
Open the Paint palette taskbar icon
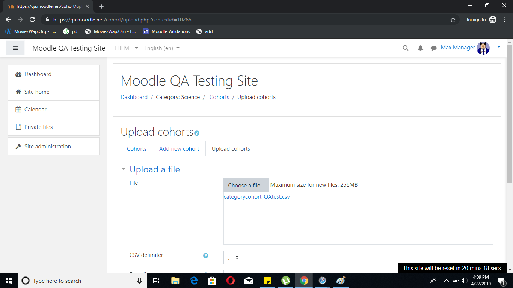click(341, 280)
